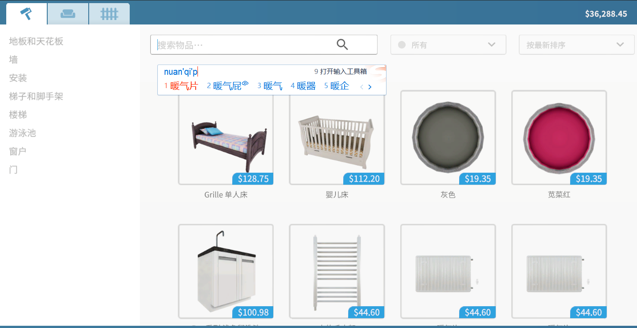The image size is (637, 328).
Task: Select the paint roller construction tab
Action: coord(26,14)
